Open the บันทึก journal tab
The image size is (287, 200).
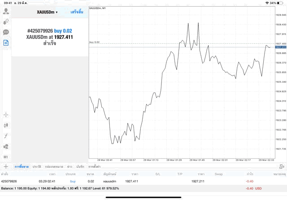tap(80, 166)
